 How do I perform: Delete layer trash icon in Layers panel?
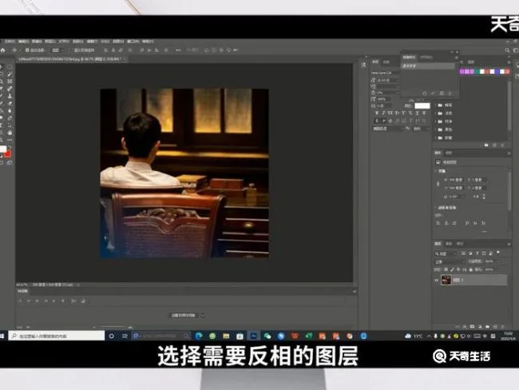pos(503,327)
